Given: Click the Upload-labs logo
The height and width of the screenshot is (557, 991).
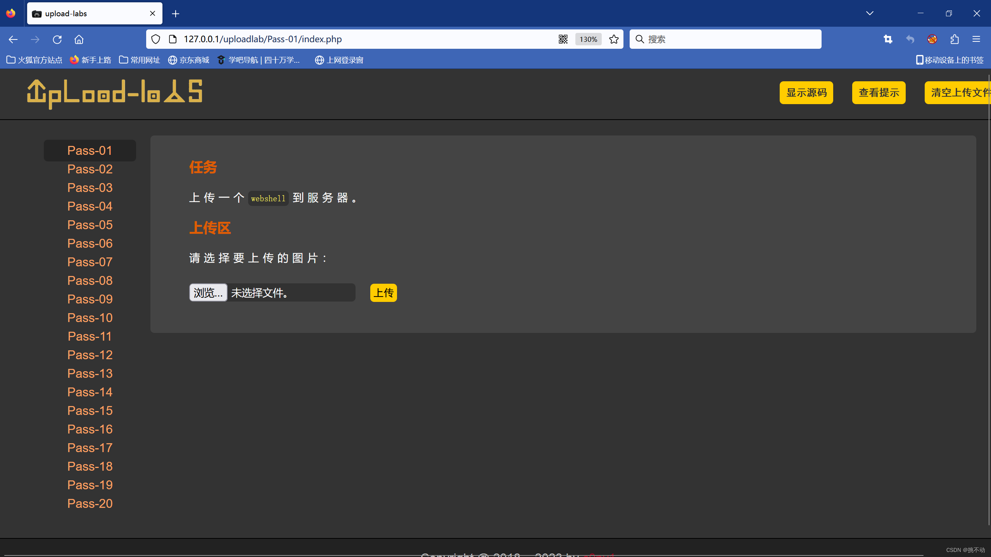Looking at the screenshot, I should tap(115, 94).
